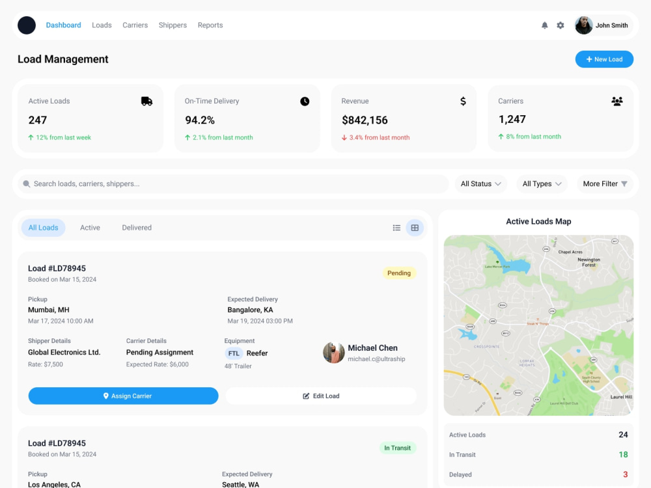Image resolution: width=651 pixels, height=488 pixels.
Task: Open notifications bell icon
Action: (544, 25)
